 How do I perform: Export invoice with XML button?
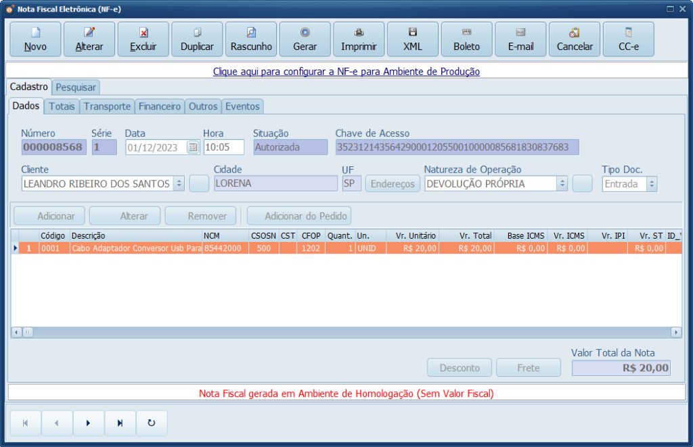(413, 39)
